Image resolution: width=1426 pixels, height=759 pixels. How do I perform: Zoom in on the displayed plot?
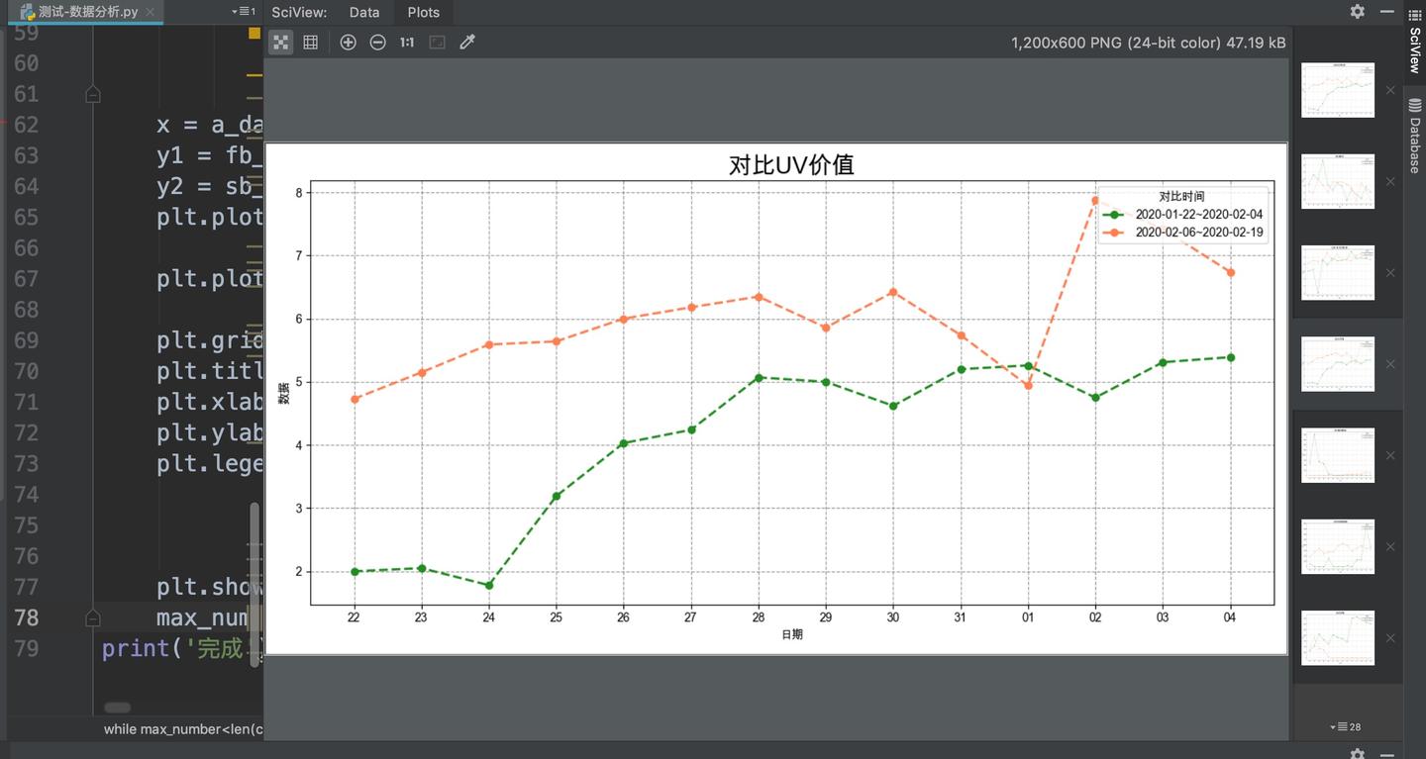348,42
